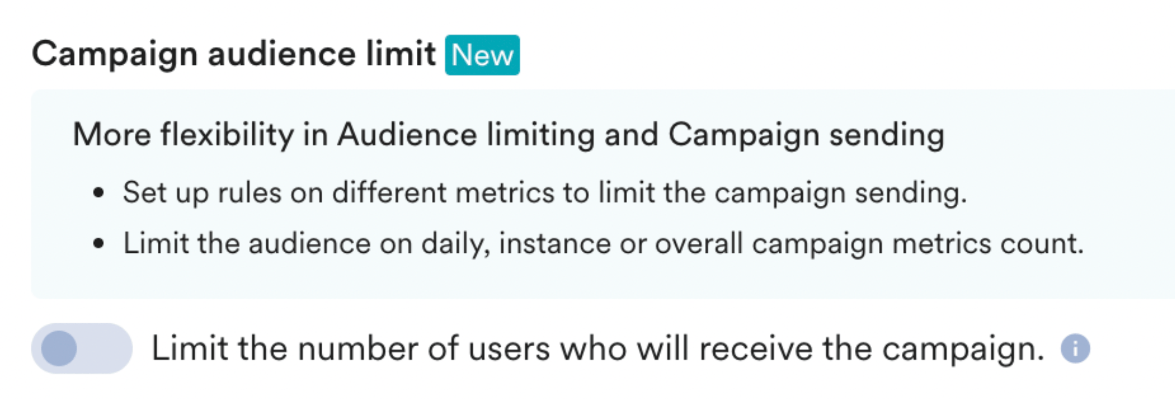Viewport: 1175px width, 399px height.
Task: Click the round knob inside the toggle switch
Action: coord(59,348)
